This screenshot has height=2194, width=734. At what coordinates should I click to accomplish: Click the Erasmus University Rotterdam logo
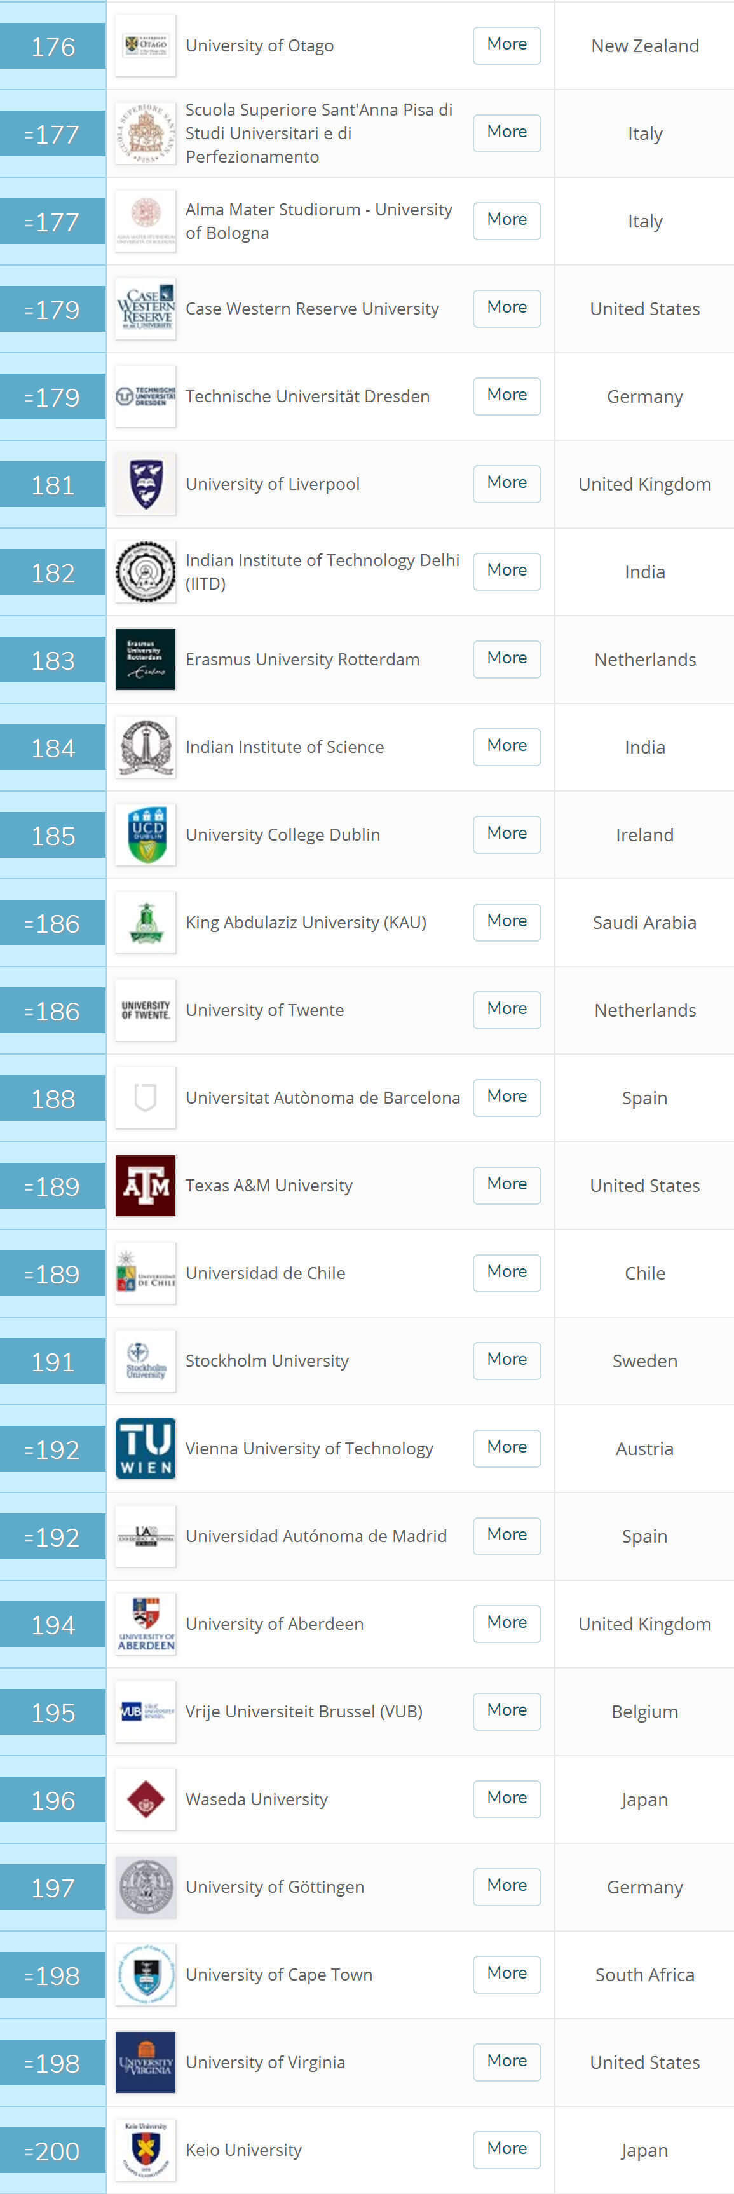(146, 660)
